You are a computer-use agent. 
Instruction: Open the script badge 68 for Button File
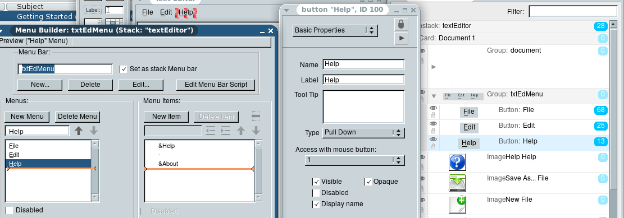coord(600,110)
